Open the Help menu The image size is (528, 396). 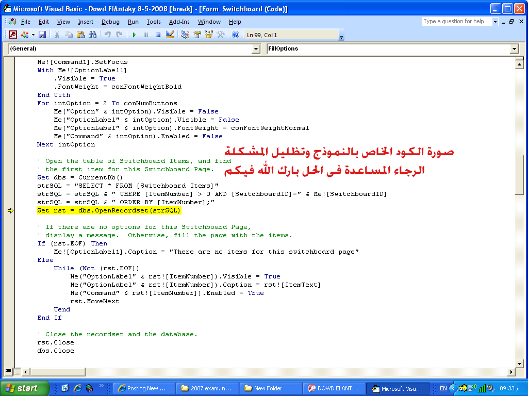[235, 22]
